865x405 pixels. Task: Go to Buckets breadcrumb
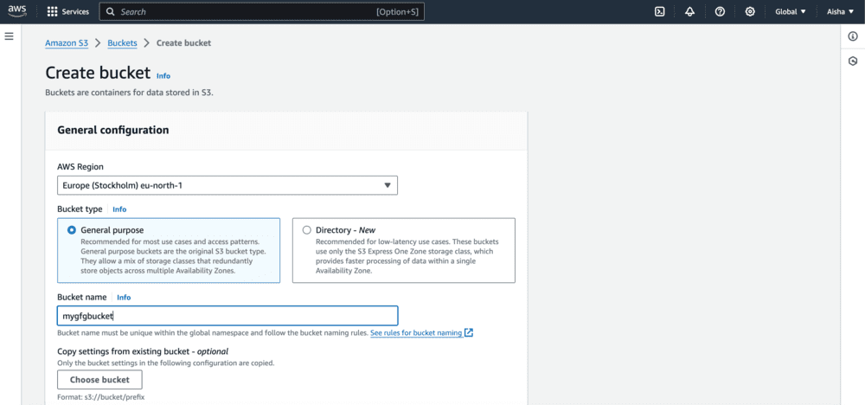coord(123,43)
